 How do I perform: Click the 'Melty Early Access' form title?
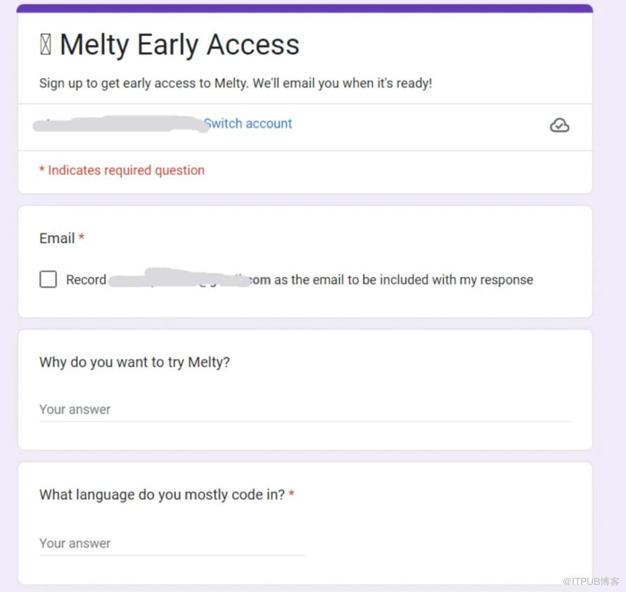[x=179, y=45]
